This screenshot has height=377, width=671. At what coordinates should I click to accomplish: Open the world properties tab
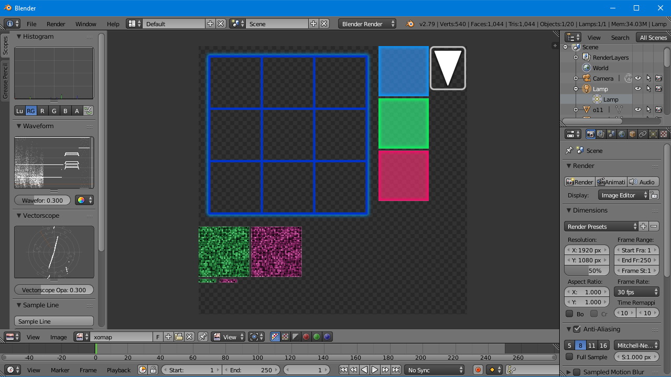[622, 134]
